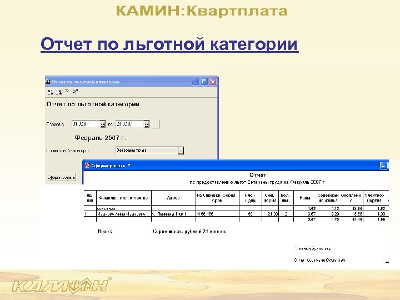Viewport: 400px width, 300px height.
Task: Click the benefit category field Ветераны труда
Action: point(147,150)
